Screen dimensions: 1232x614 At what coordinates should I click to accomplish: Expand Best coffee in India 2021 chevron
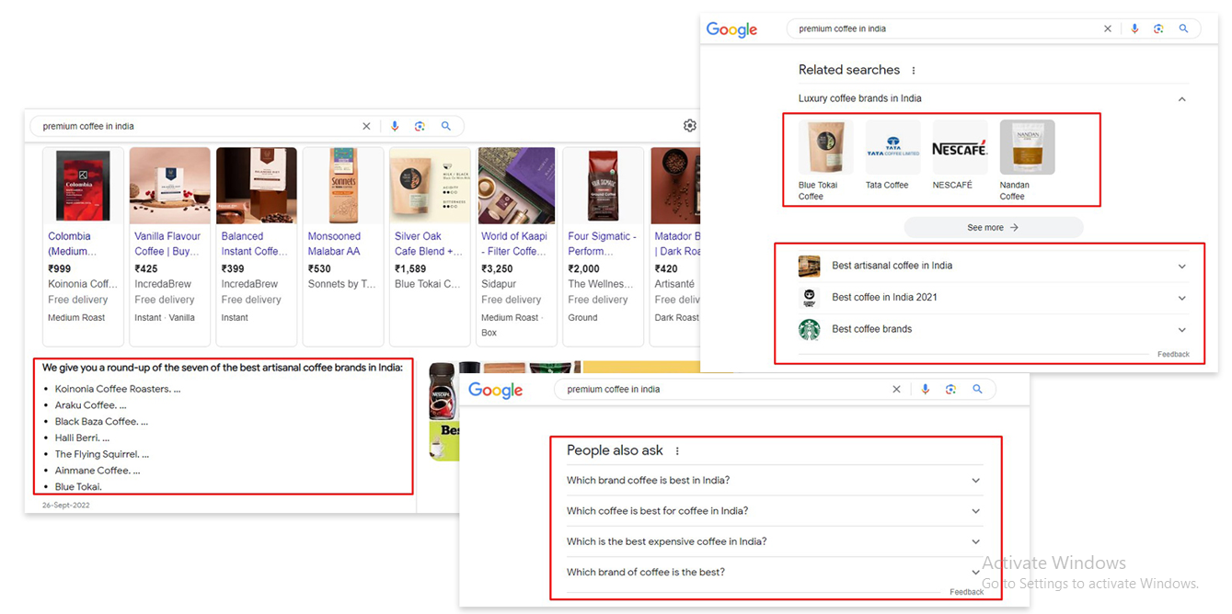point(1182,298)
